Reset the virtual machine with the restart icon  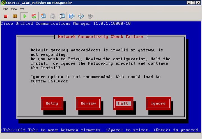34,16
